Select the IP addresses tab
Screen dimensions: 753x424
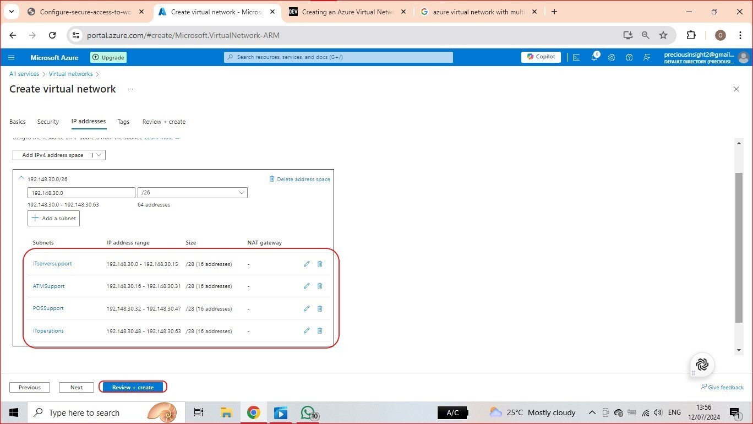(89, 121)
